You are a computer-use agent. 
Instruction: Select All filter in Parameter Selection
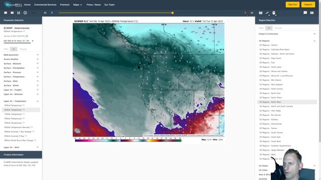(14, 49)
